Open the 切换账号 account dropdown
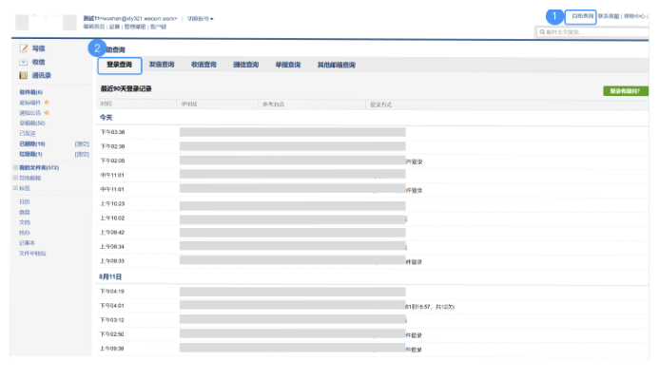This screenshot has width=659, height=380. click(x=200, y=18)
